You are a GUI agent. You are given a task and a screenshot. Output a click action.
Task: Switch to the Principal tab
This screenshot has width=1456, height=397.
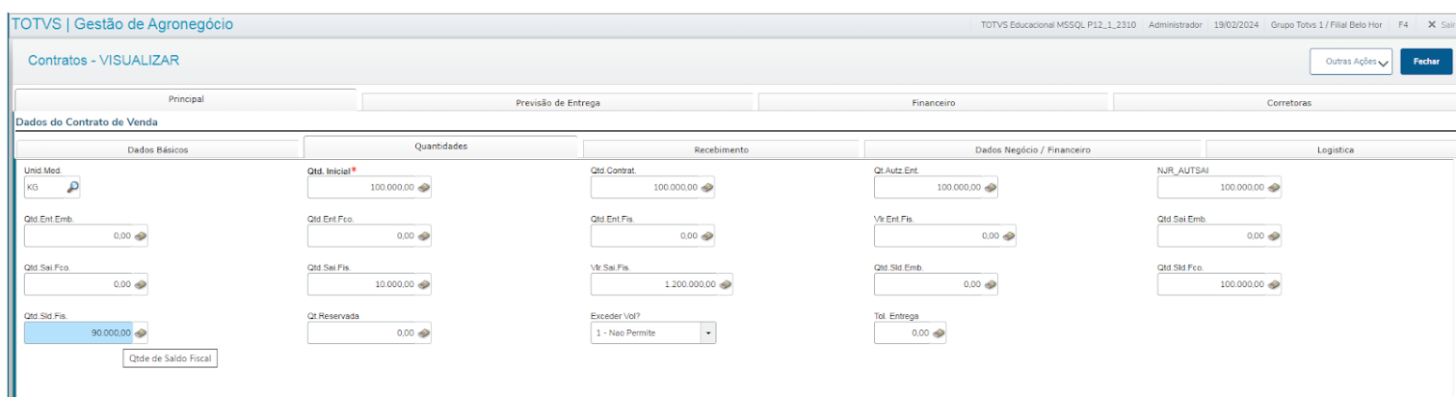click(x=186, y=99)
